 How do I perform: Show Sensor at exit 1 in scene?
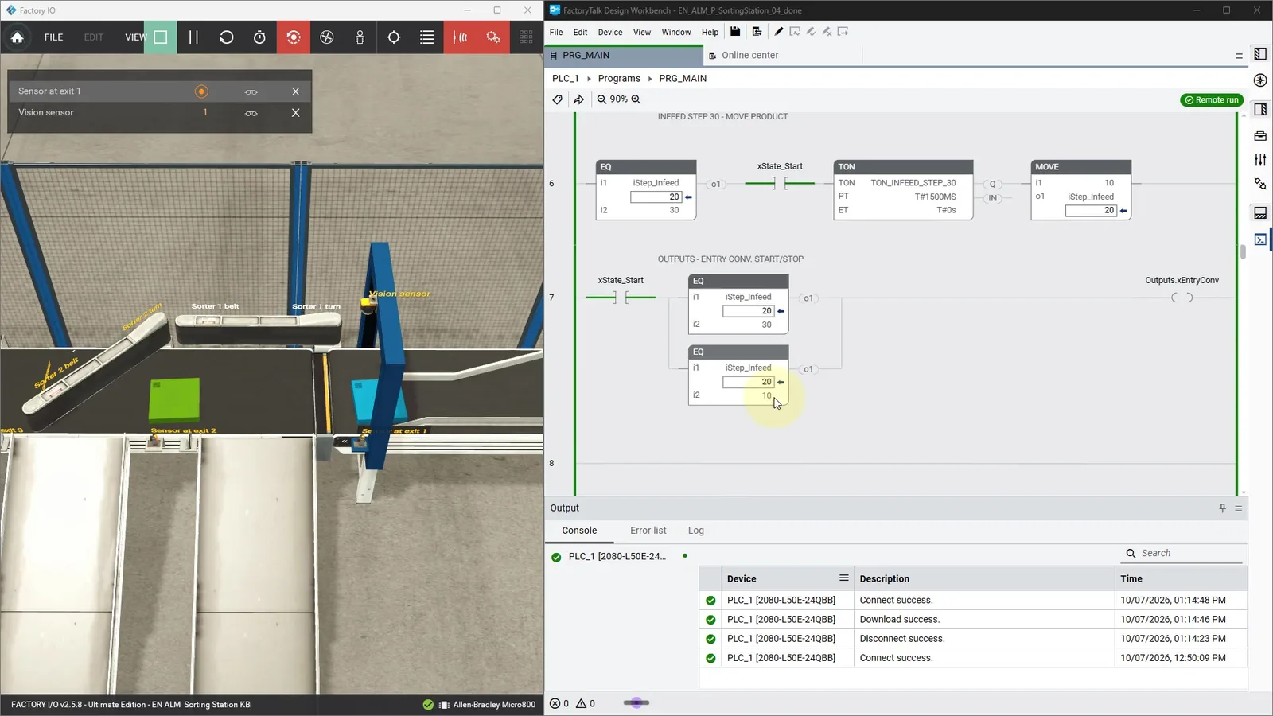point(251,92)
